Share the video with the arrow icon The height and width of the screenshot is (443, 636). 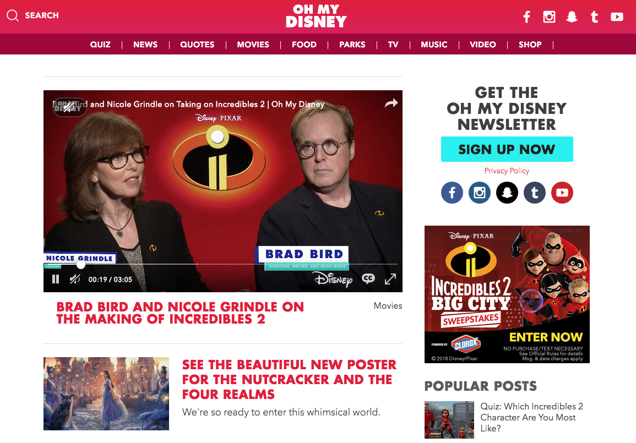[x=391, y=103]
